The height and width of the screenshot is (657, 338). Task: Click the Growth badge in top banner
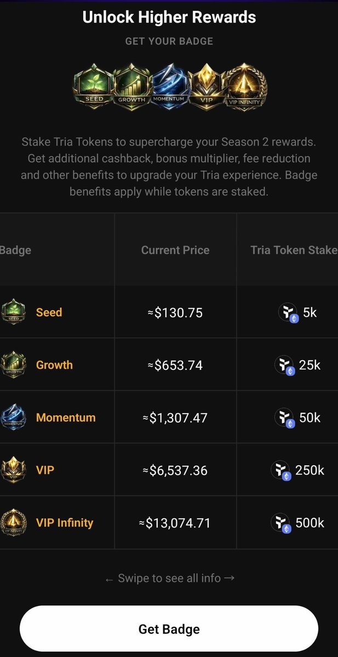click(x=132, y=88)
